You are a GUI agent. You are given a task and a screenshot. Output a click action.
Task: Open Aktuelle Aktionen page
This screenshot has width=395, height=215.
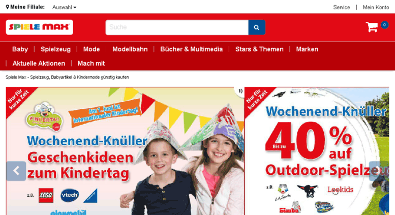[39, 64]
